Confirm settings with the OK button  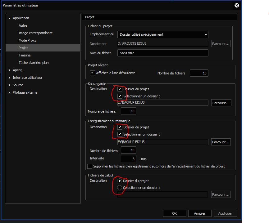(x=175, y=213)
